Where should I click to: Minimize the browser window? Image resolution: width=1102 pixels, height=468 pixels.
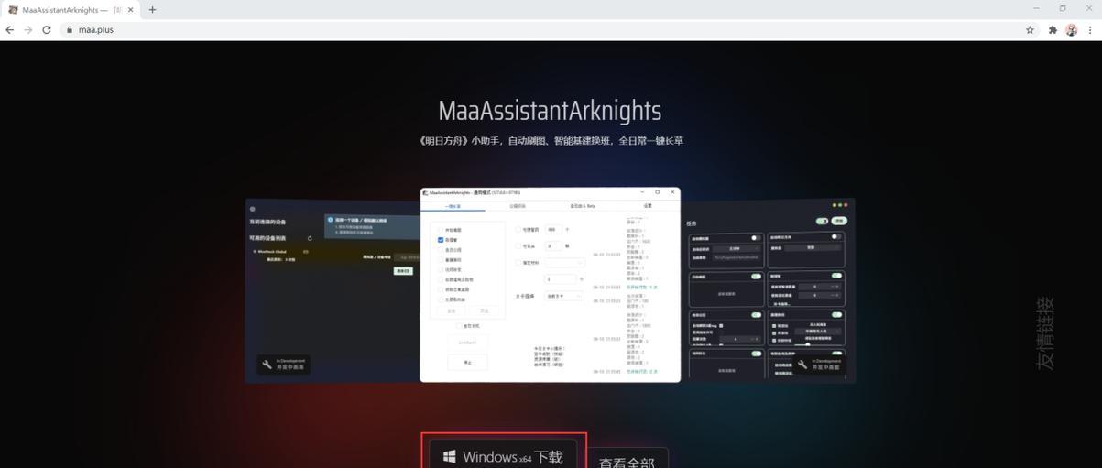tap(1036, 8)
